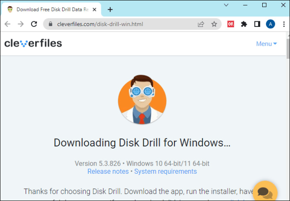
Task: Open the red OF extension icon
Action: [231, 24]
